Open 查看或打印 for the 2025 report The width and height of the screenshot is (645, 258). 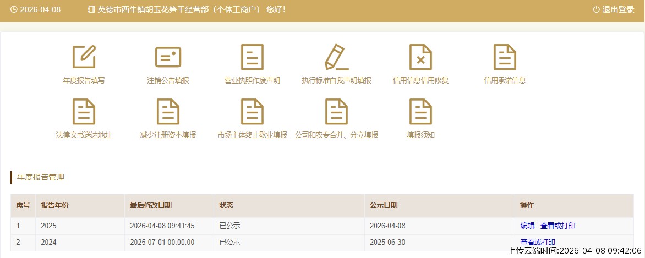(x=557, y=226)
